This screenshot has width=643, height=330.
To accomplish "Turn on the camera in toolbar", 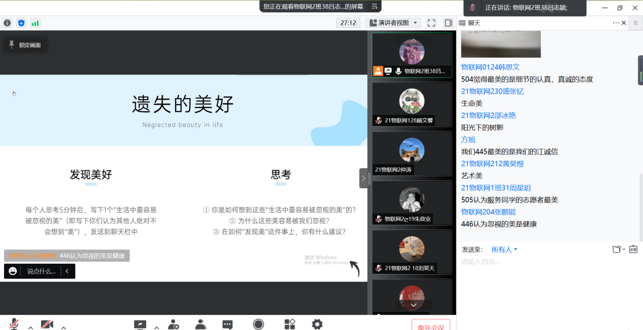I will [x=47, y=324].
